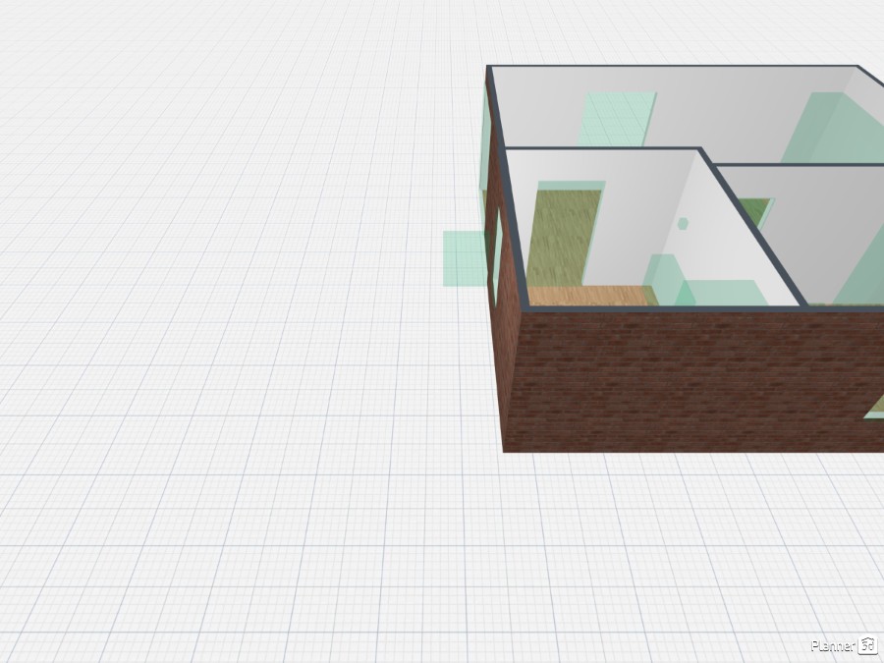Select the wooden floor strip in the left room
The width and height of the screenshot is (884, 663).
(587, 295)
